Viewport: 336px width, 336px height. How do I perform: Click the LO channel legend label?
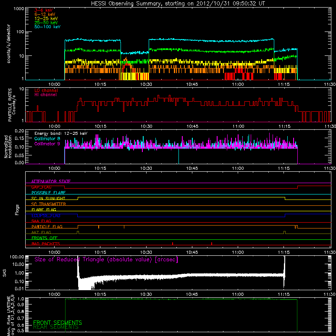(46, 90)
